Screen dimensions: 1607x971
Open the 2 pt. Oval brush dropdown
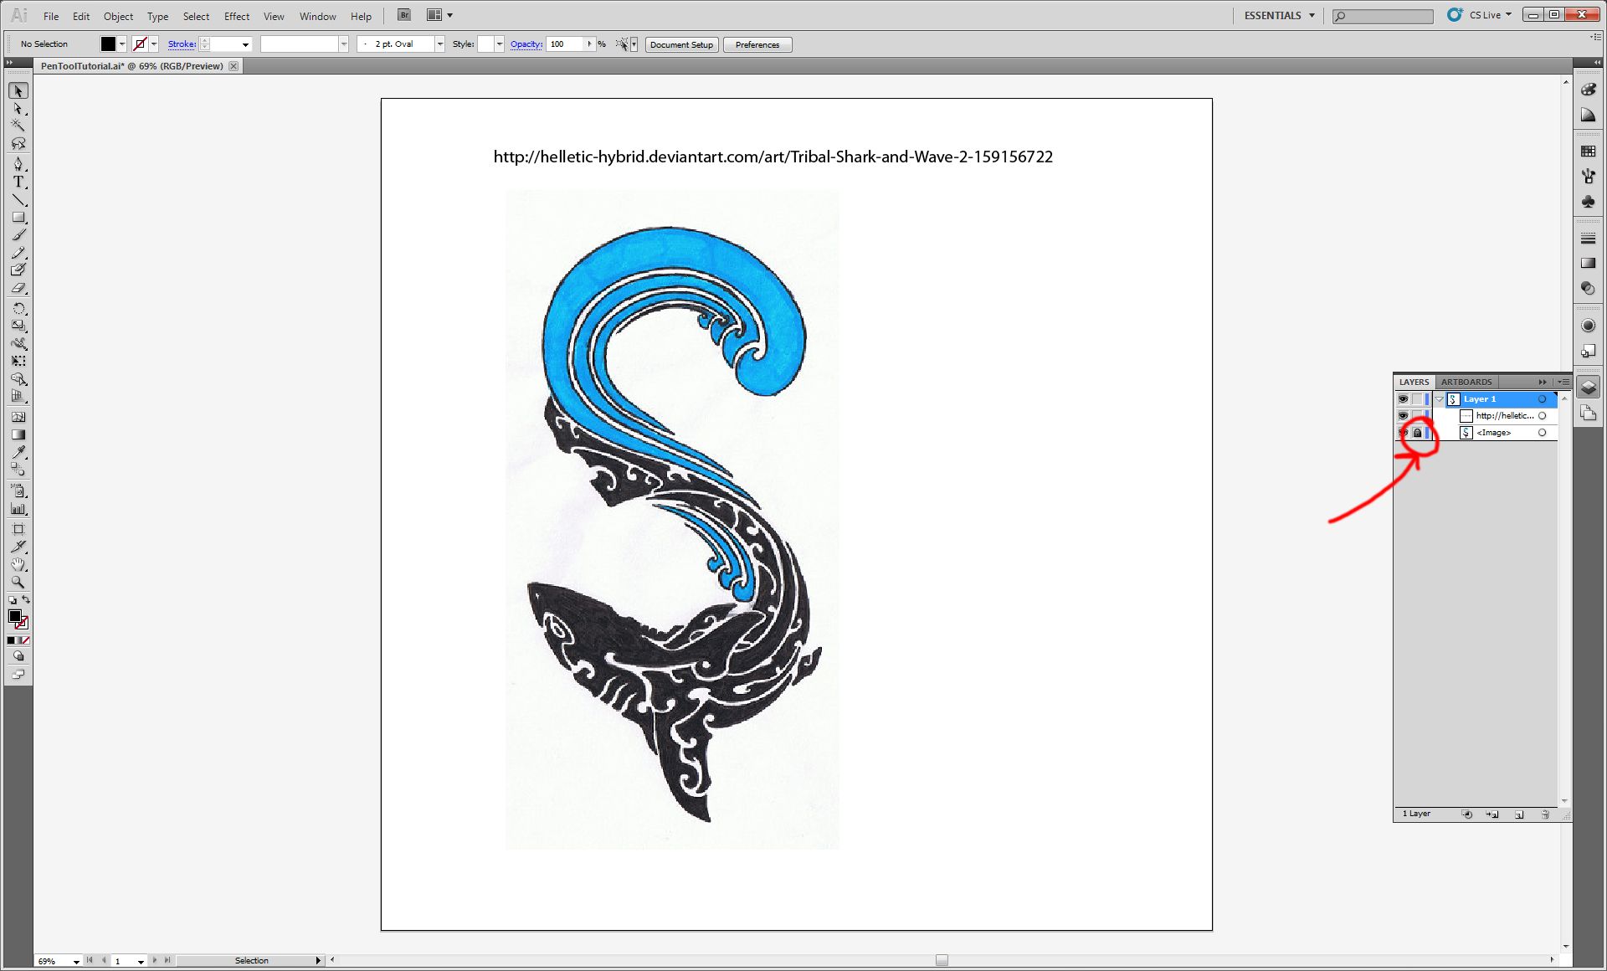[x=439, y=44]
